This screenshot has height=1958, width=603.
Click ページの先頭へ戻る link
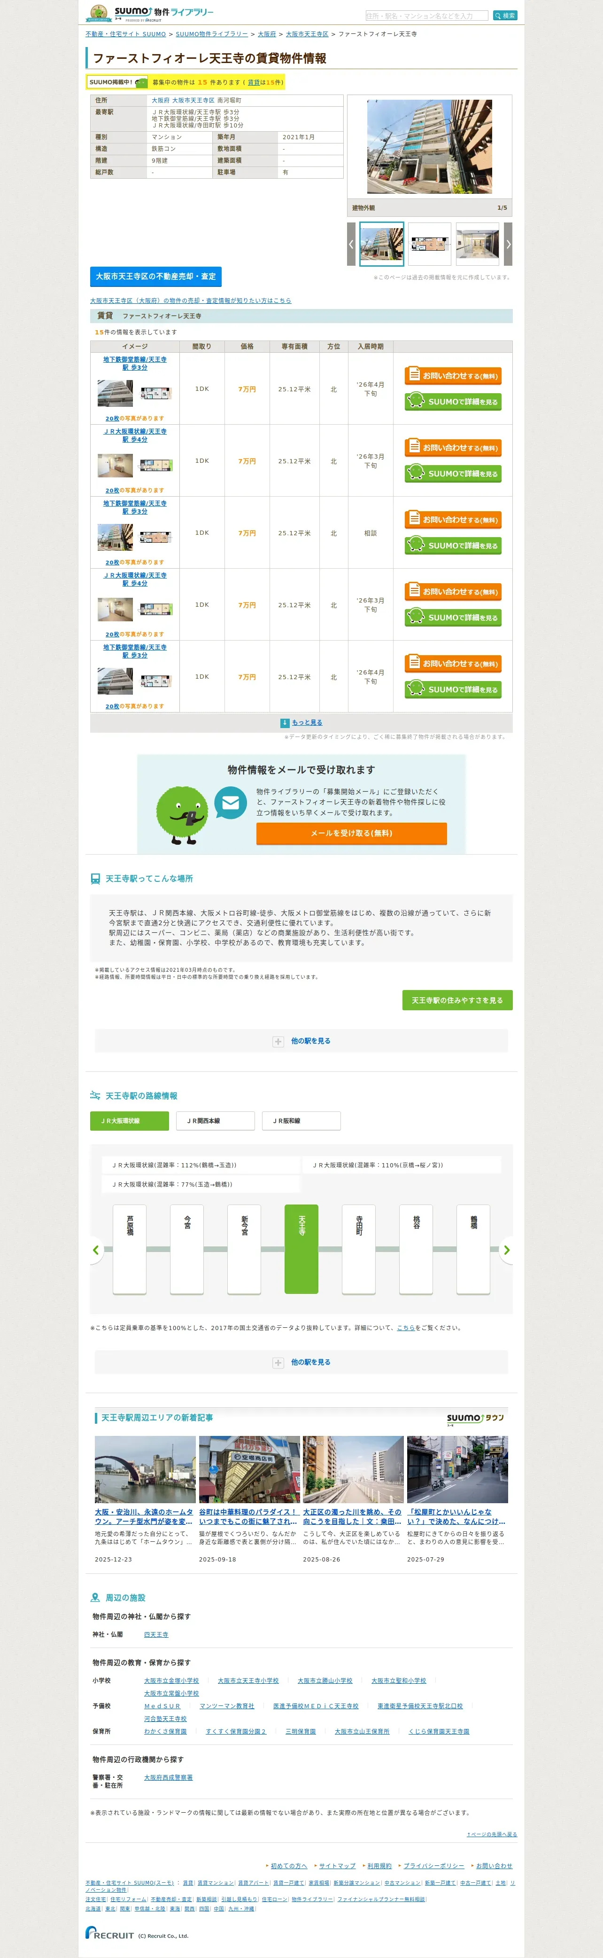pos(492,1834)
